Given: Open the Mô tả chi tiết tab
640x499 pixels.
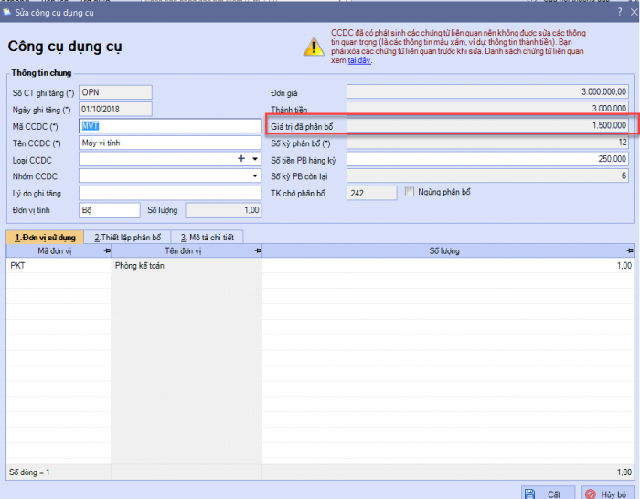Looking at the screenshot, I should tap(206, 237).
